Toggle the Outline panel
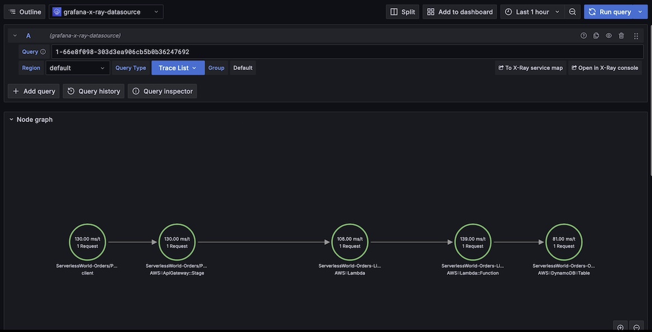Viewport: 652px width, 332px height. 25,12
